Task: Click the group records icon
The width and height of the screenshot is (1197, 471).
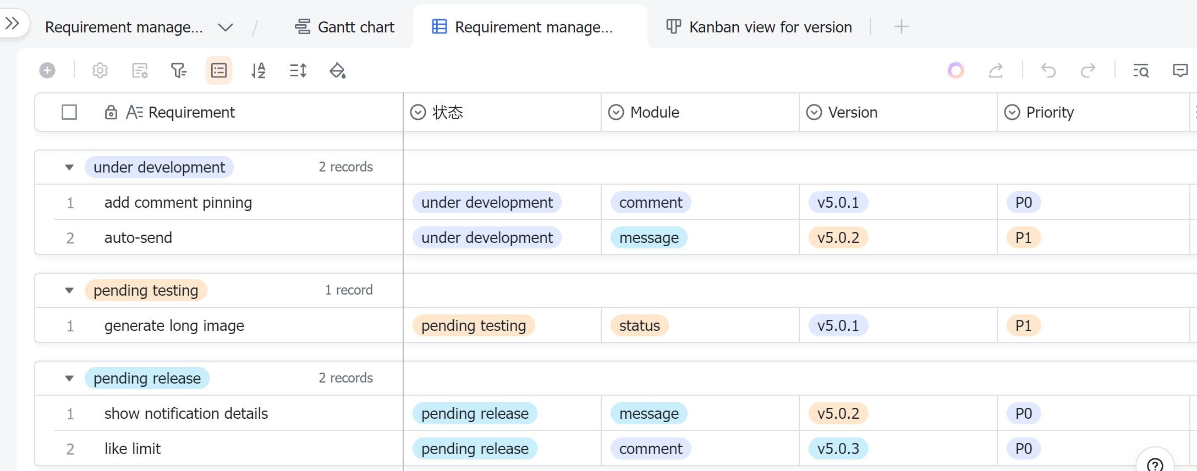Action: tap(219, 70)
